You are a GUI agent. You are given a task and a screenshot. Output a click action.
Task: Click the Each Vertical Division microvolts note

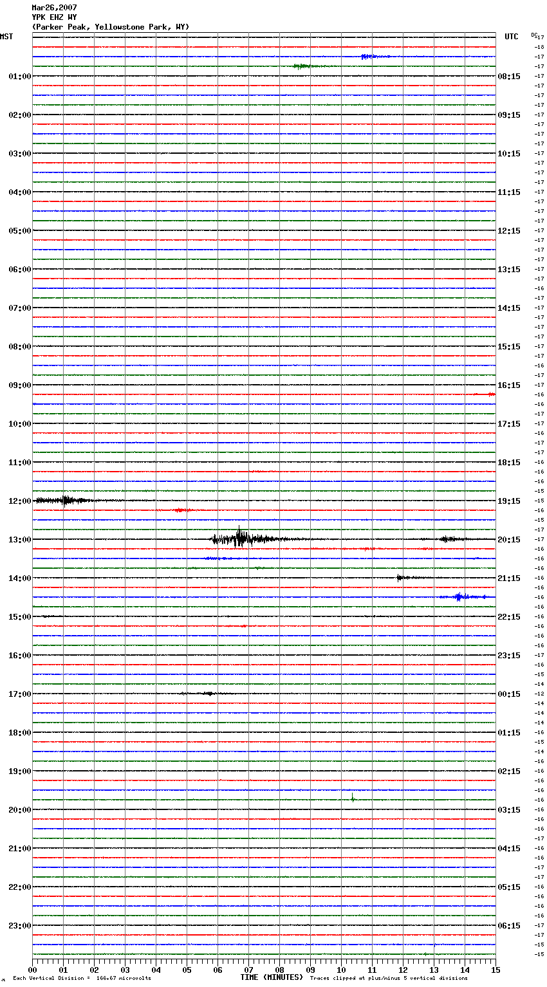click(82, 978)
